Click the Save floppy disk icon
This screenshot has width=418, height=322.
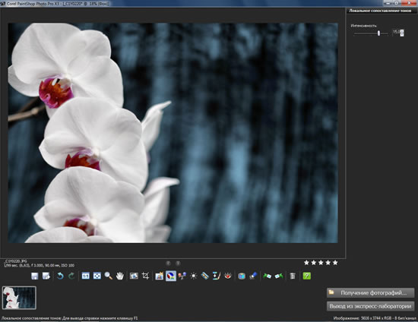[x=35, y=276]
